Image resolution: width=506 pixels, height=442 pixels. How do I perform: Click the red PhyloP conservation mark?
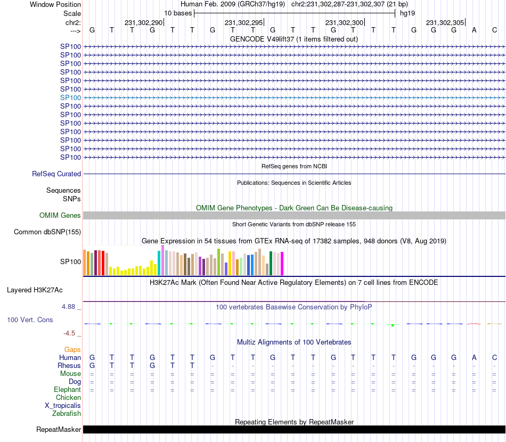474,324
